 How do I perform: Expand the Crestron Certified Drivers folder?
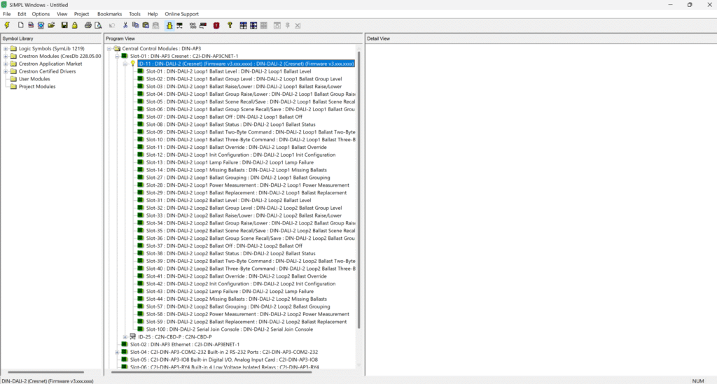pyautogui.click(x=6, y=71)
